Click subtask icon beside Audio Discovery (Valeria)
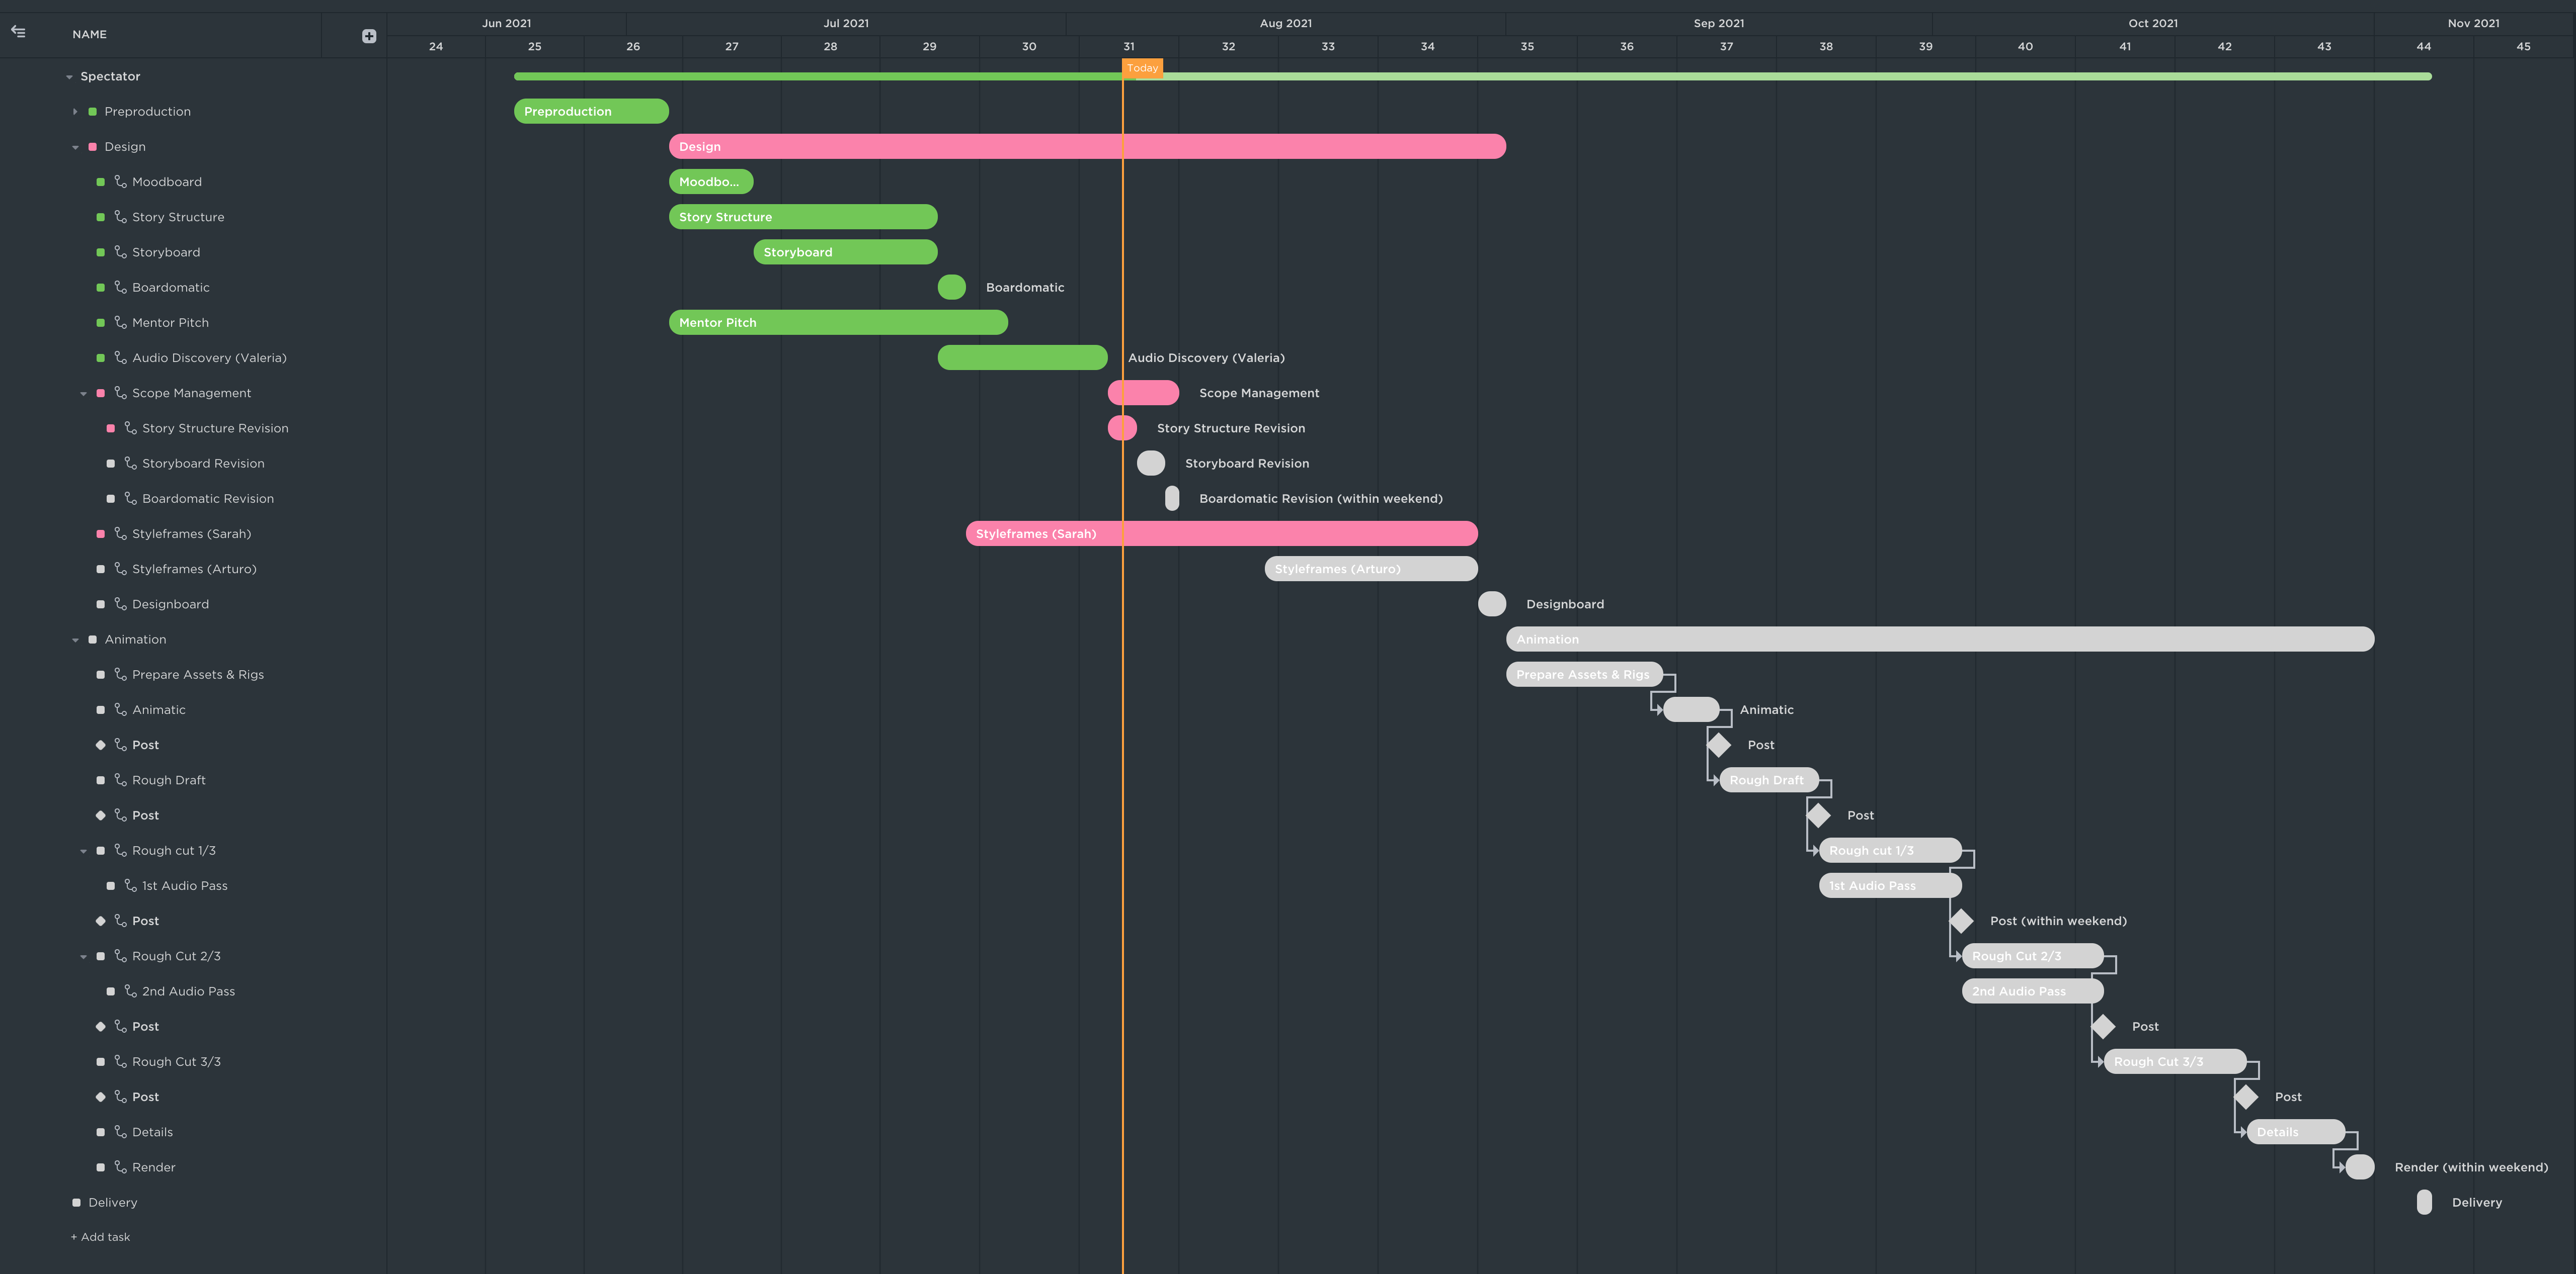The height and width of the screenshot is (1274, 2576). click(x=120, y=357)
